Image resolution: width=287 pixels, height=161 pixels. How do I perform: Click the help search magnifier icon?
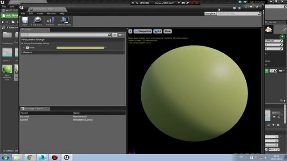[260, 13]
